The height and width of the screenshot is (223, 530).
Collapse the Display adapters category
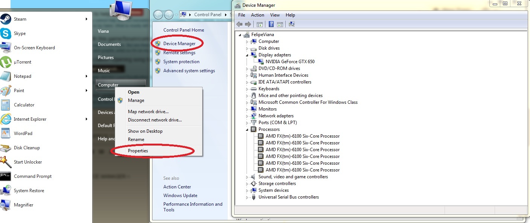click(247, 55)
